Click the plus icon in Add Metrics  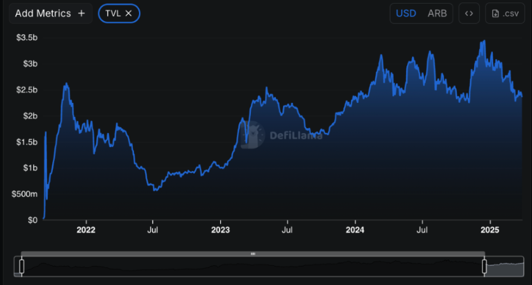coord(81,14)
